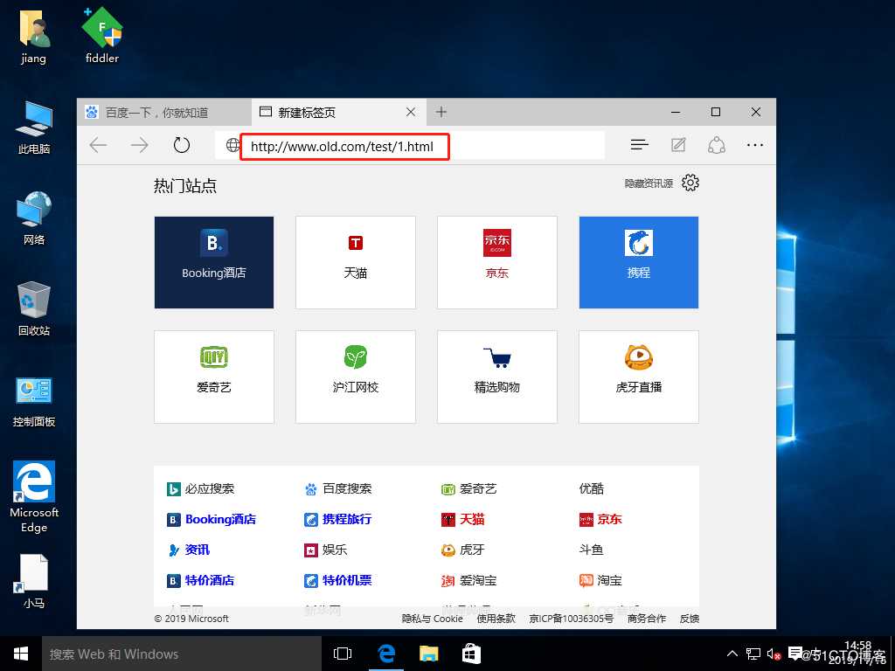This screenshot has height=671, width=895.
Task: Go back in the Edge browser
Action: (x=98, y=146)
